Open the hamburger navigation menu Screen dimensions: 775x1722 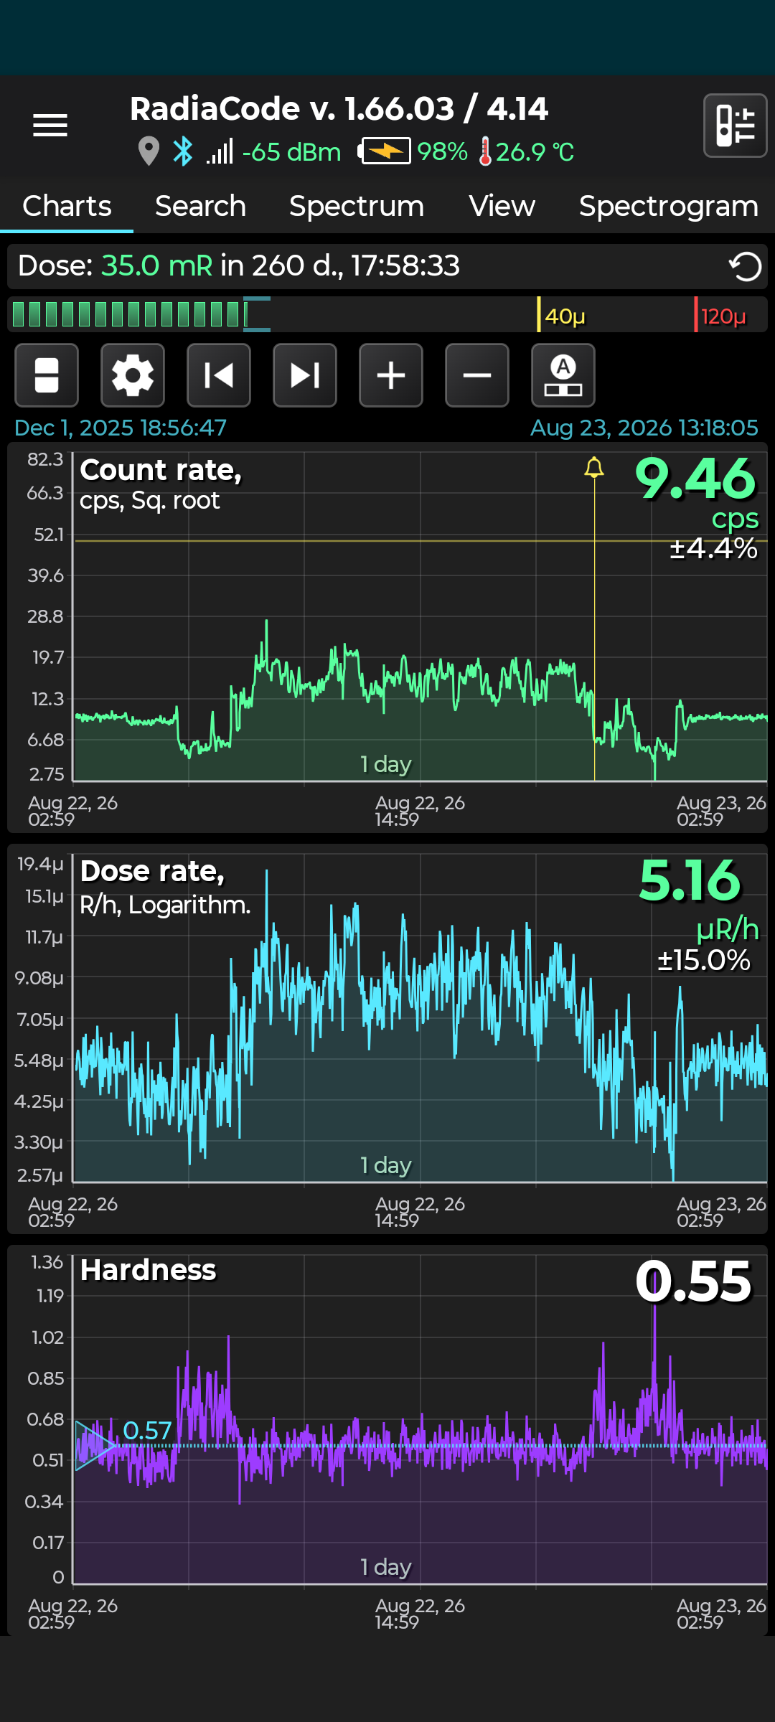pyautogui.click(x=50, y=126)
